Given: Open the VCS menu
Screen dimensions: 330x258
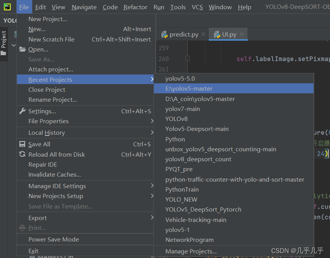Looking at the screenshot, I should (197, 7).
